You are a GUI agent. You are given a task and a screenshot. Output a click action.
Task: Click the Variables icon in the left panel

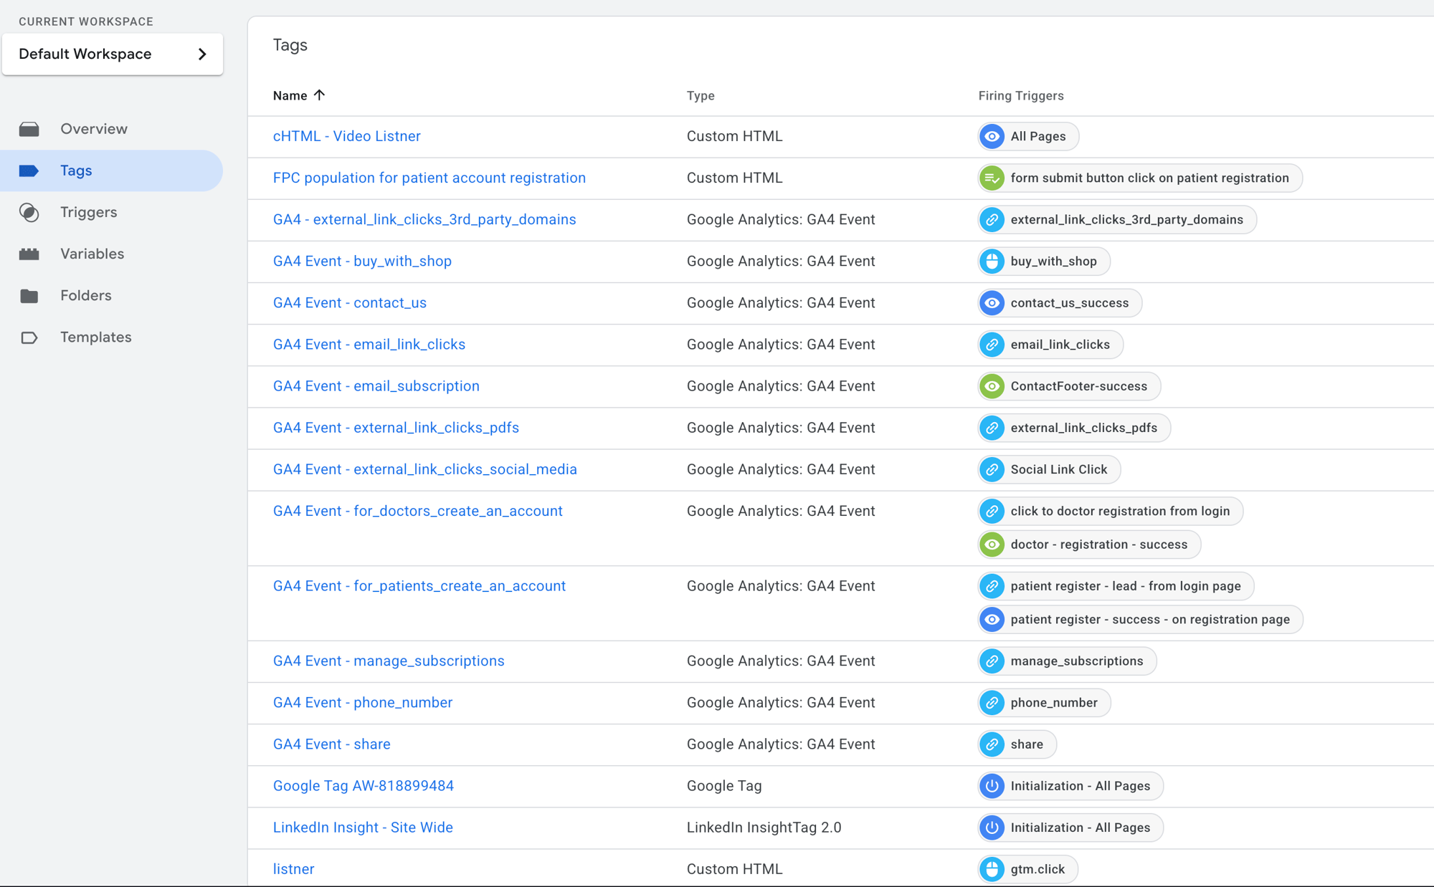pyautogui.click(x=29, y=254)
